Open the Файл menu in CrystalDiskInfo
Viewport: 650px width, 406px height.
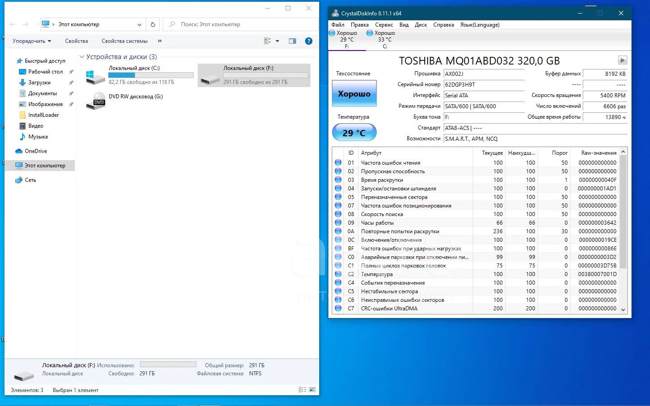click(338, 25)
